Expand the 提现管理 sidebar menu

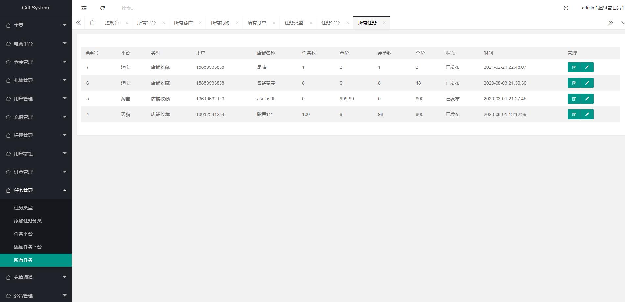[x=36, y=135]
